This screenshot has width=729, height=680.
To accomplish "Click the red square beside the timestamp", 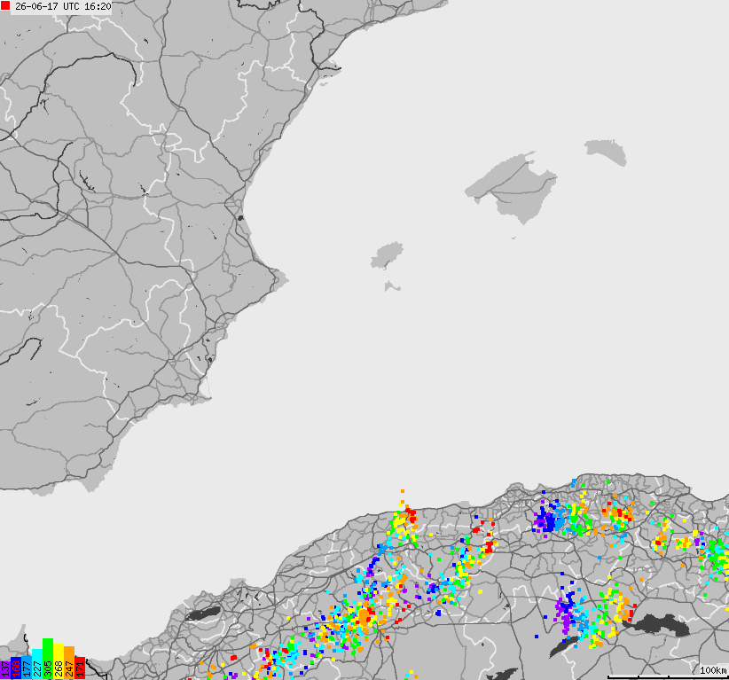I will pyautogui.click(x=5, y=5).
